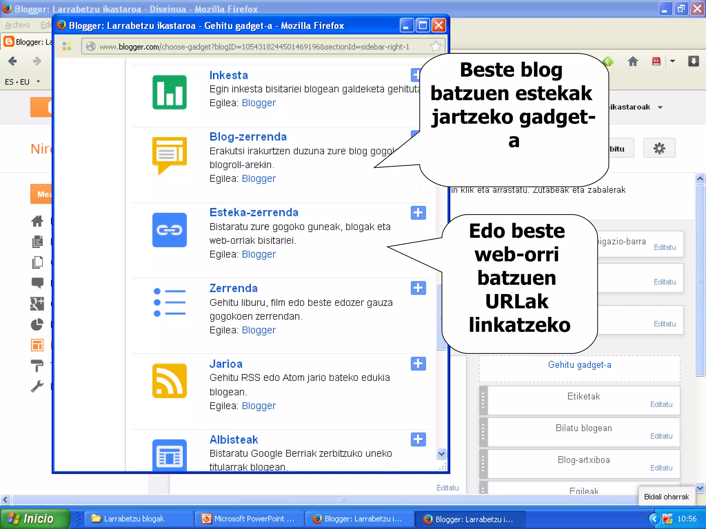Screen dimensions: 706x529
Task: Click the orange Jarioa RSS feed icon
Action: [x=169, y=381]
